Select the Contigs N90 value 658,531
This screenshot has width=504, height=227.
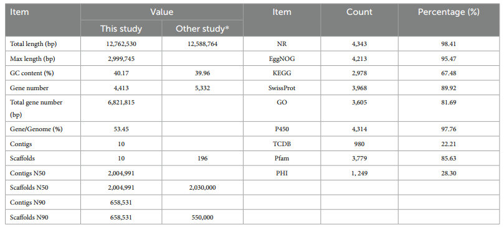tap(121, 203)
